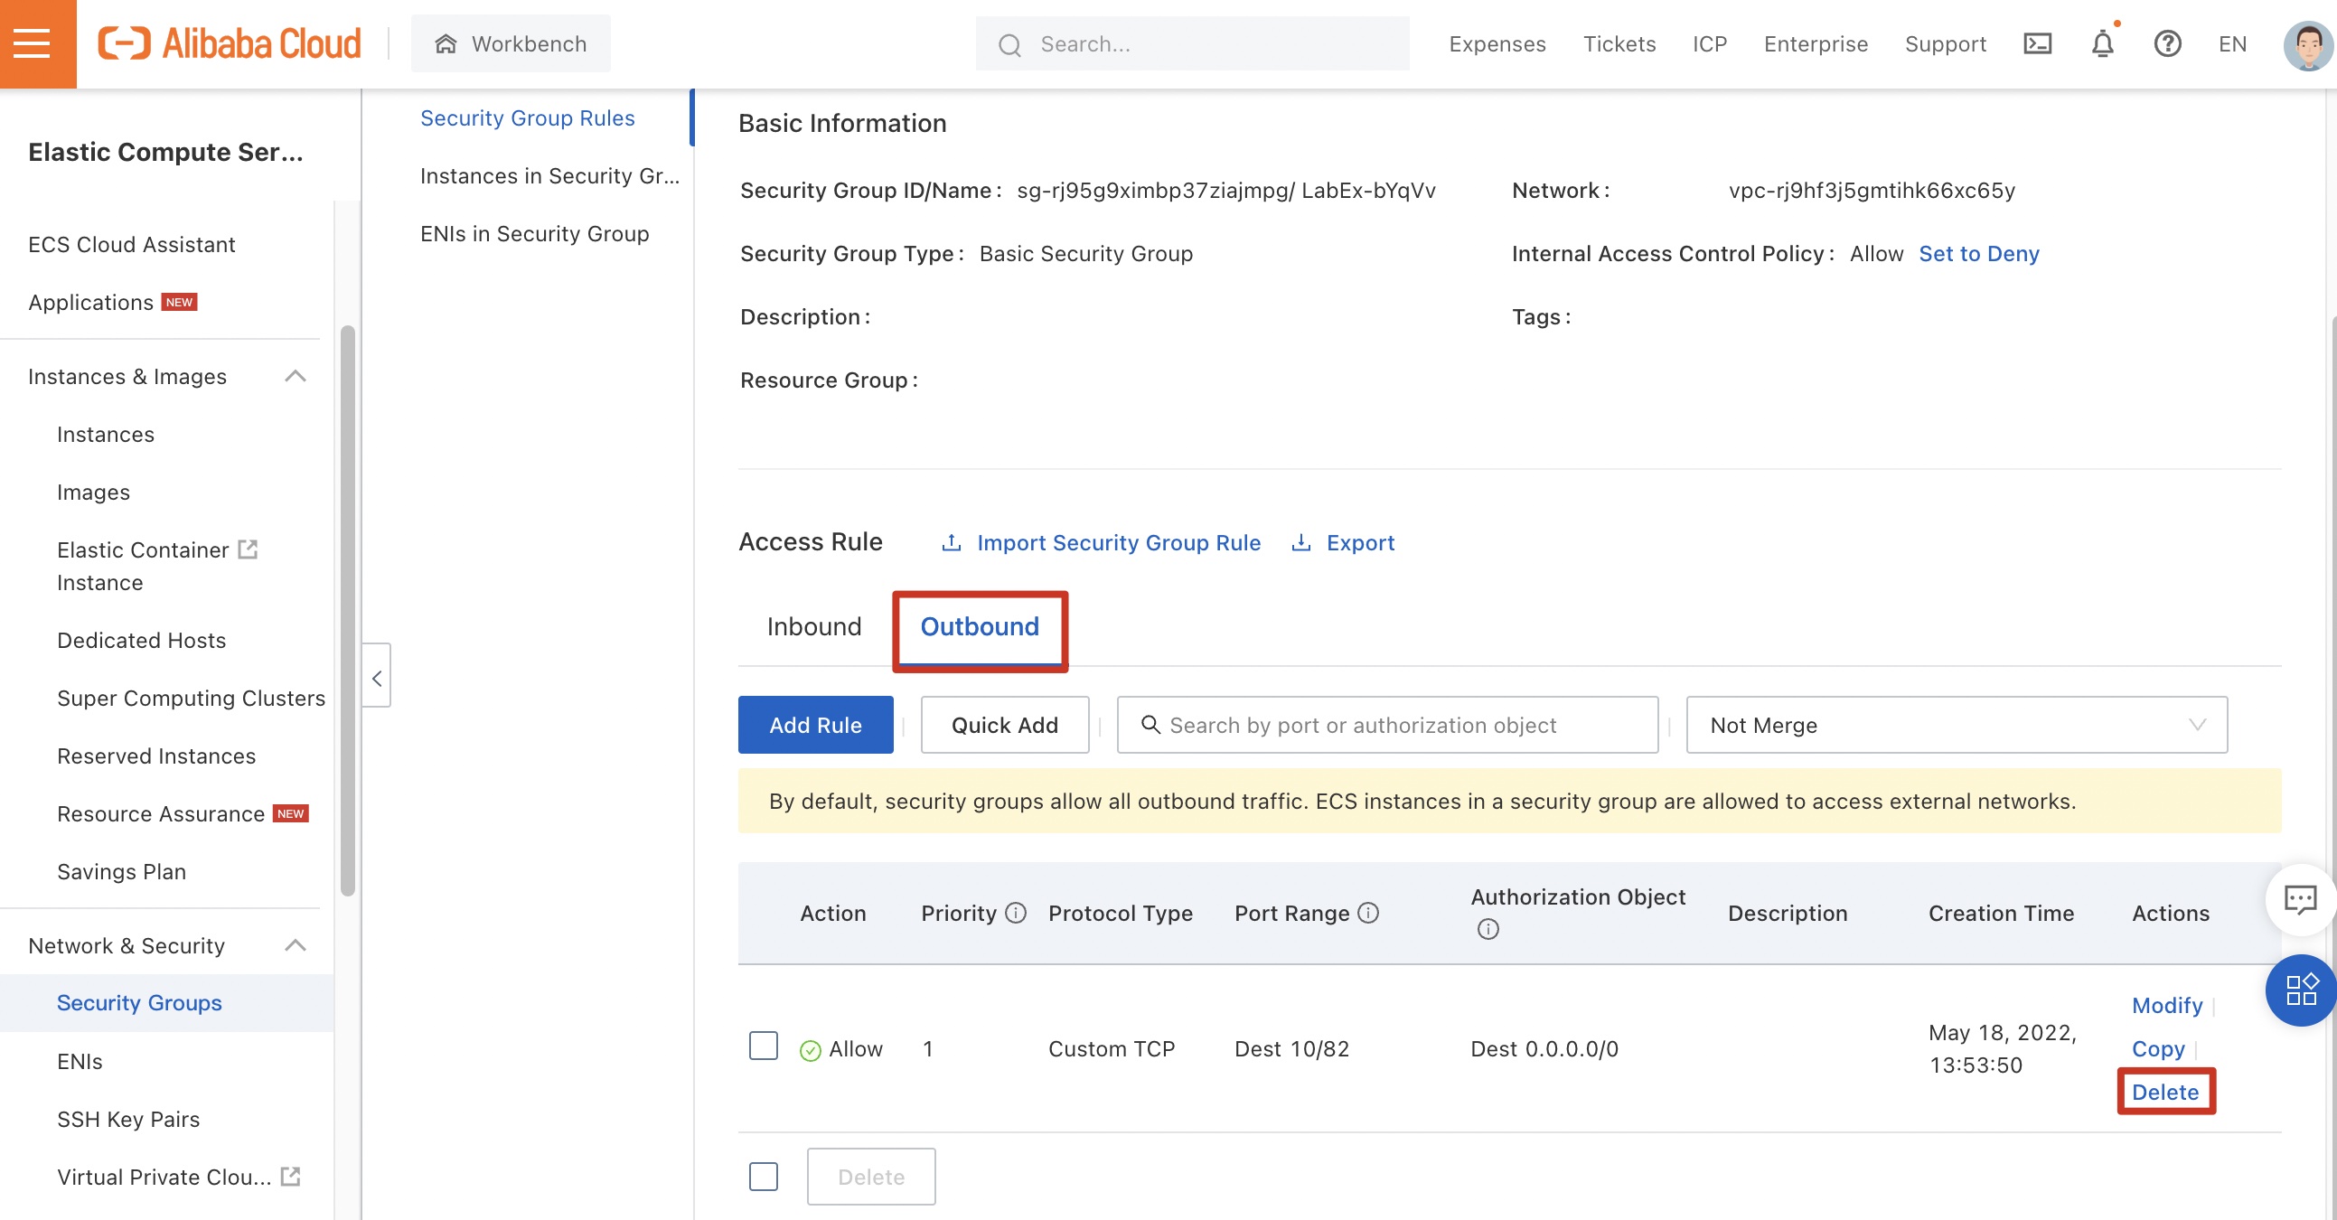Click the Authorization Object info icon
The height and width of the screenshot is (1220, 2337).
pyautogui.click(x=1488, y=929)
